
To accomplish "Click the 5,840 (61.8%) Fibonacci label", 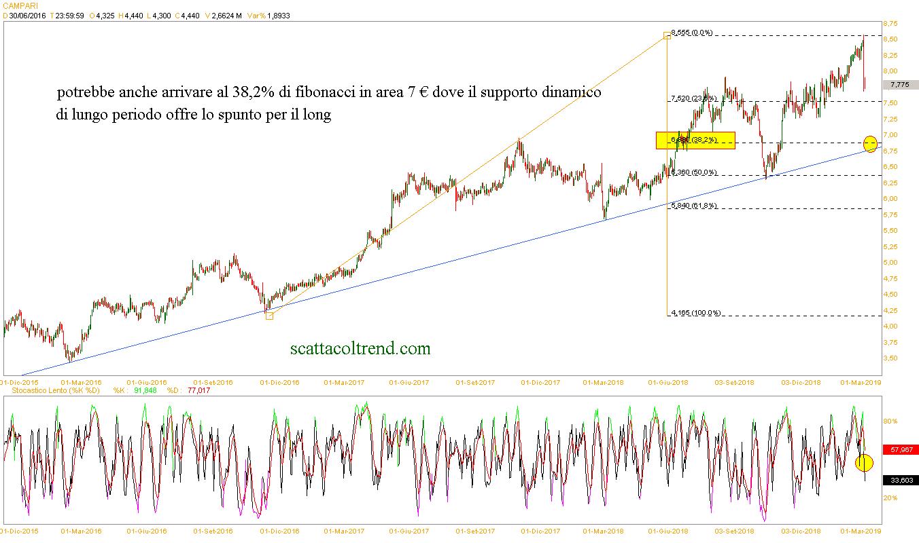I will [694, 205].
